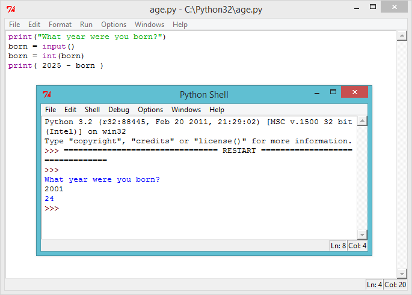Open the Run menu in the editor

point(86,25)
